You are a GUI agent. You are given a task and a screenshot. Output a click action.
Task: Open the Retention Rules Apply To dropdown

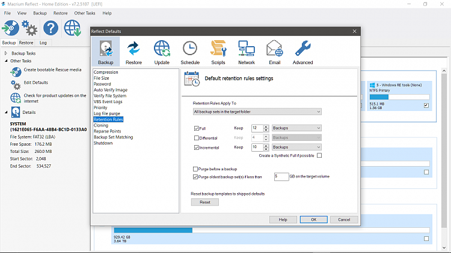coord(257,112)
